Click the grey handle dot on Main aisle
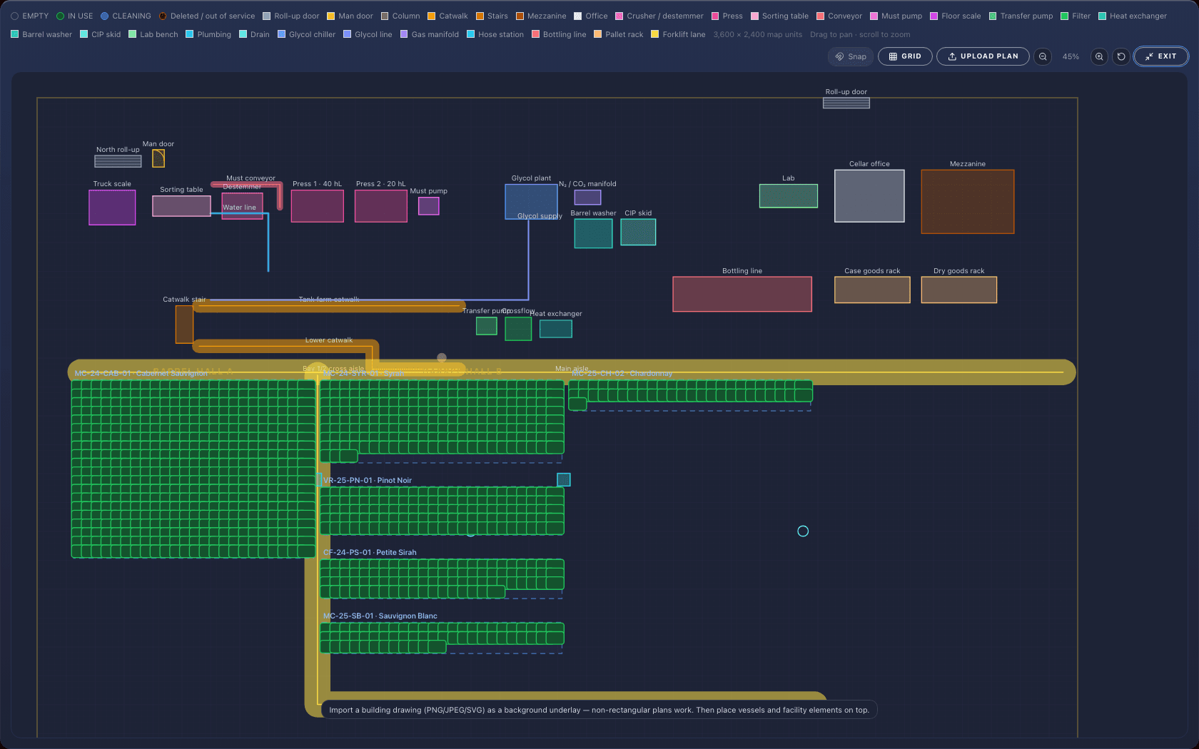This screenshot has width=1199, height=749. point(442,357)
